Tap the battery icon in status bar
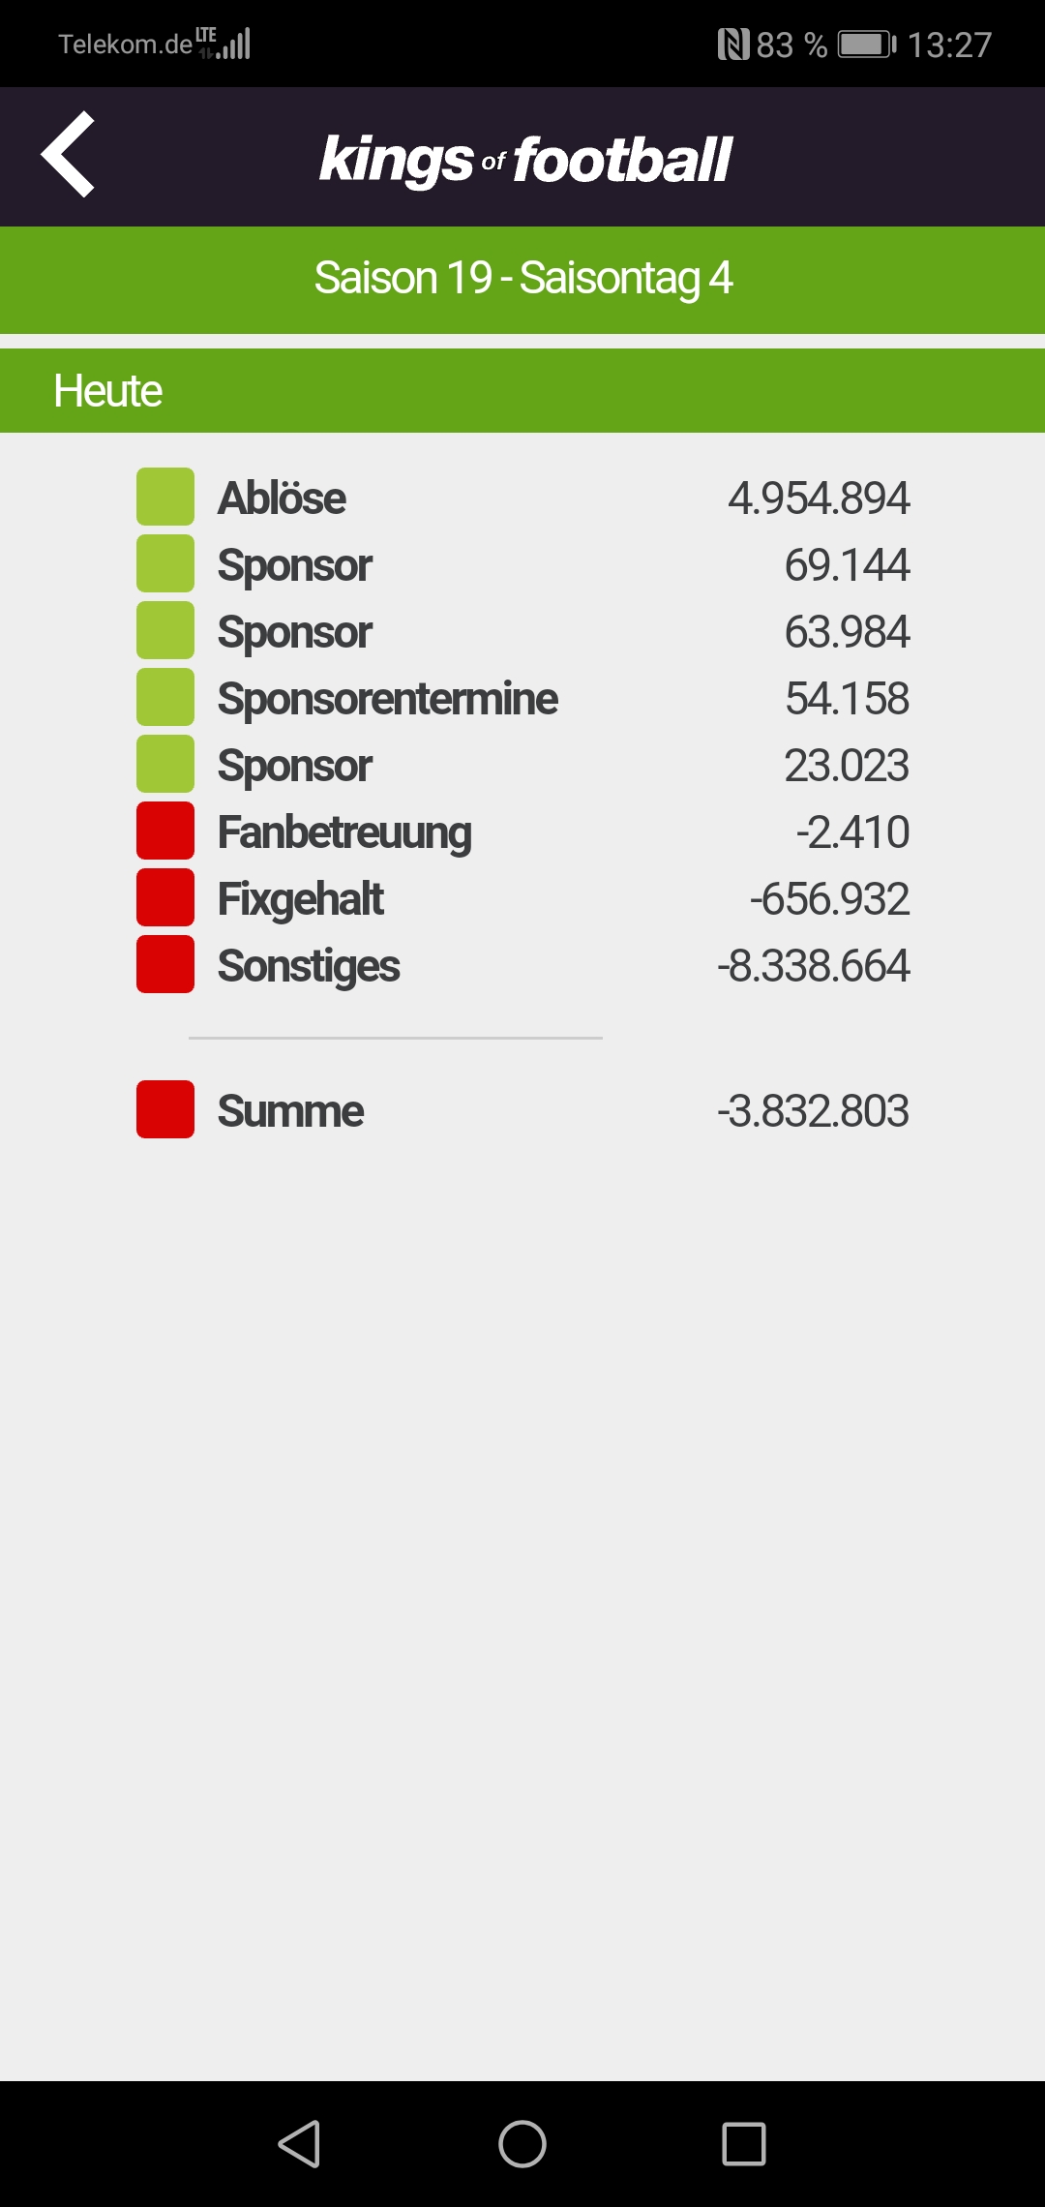The image size is (1045, 2207). 867,45
